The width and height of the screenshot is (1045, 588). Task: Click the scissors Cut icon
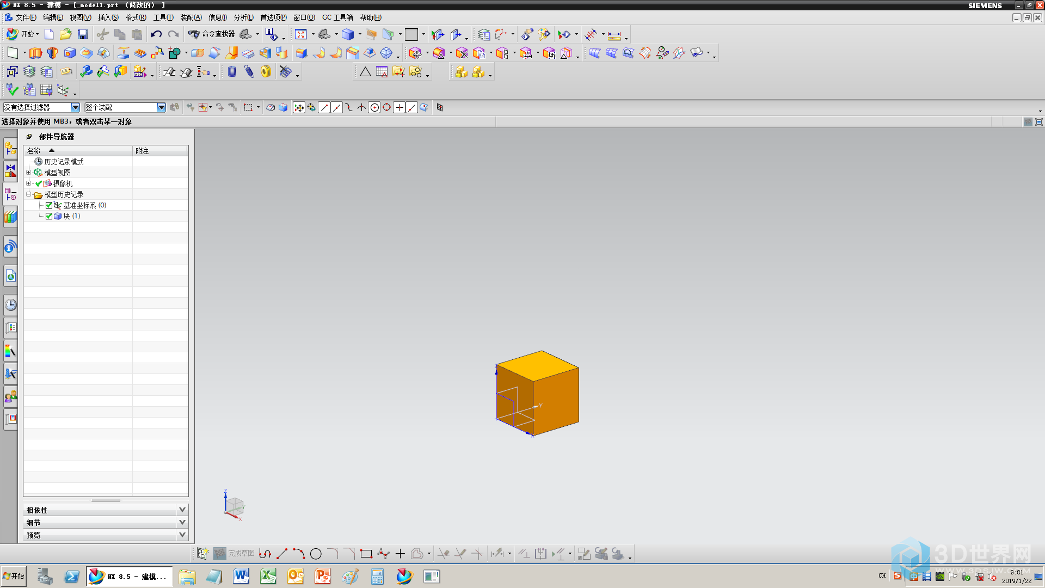pyautogui.click(x=102, y=34)
